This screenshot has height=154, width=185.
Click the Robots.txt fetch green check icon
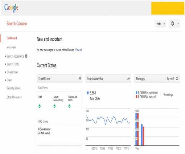click(x=70, y=106)
